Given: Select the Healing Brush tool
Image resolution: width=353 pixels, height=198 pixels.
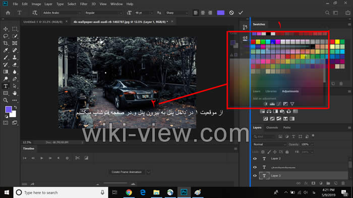Looking at the screenshot, I should coord(15,50).
